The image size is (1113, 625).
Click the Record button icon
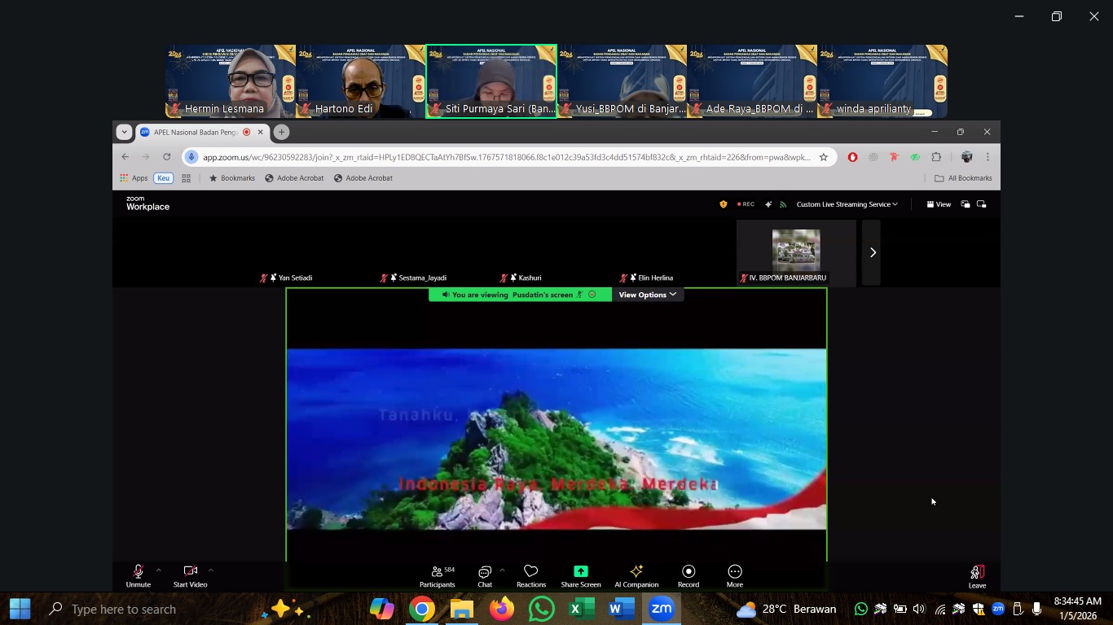(x=688, y=571)
